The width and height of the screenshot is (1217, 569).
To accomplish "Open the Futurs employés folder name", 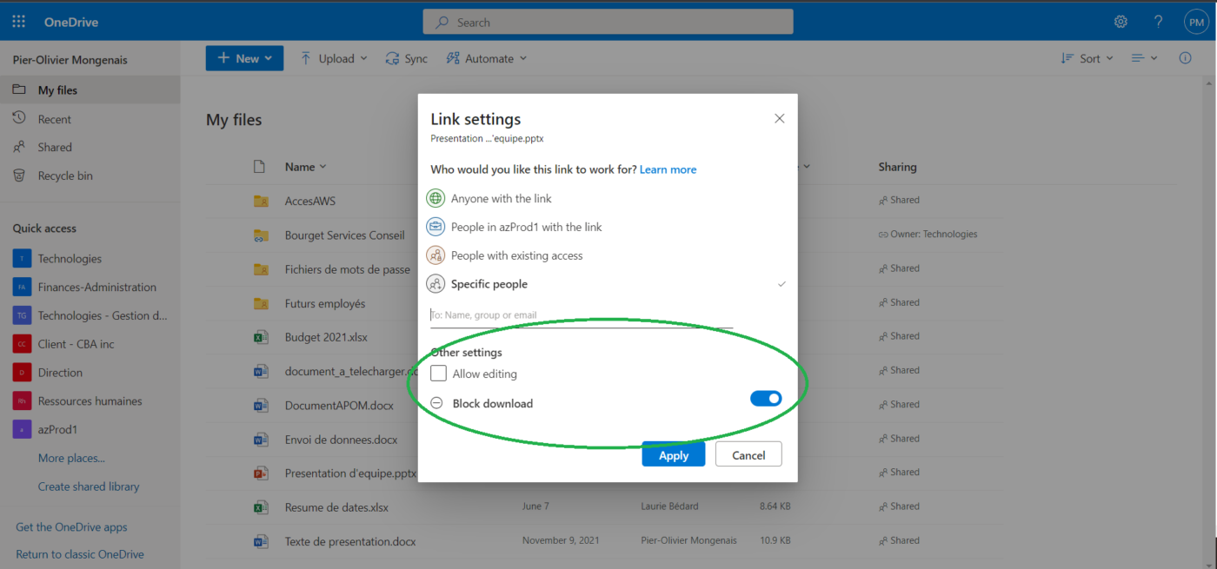I will point(325,303).
